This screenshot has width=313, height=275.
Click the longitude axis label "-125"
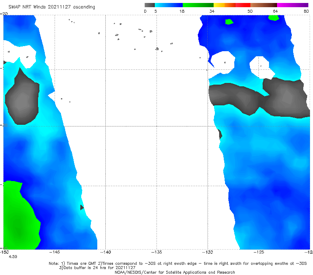coord(259,252)
